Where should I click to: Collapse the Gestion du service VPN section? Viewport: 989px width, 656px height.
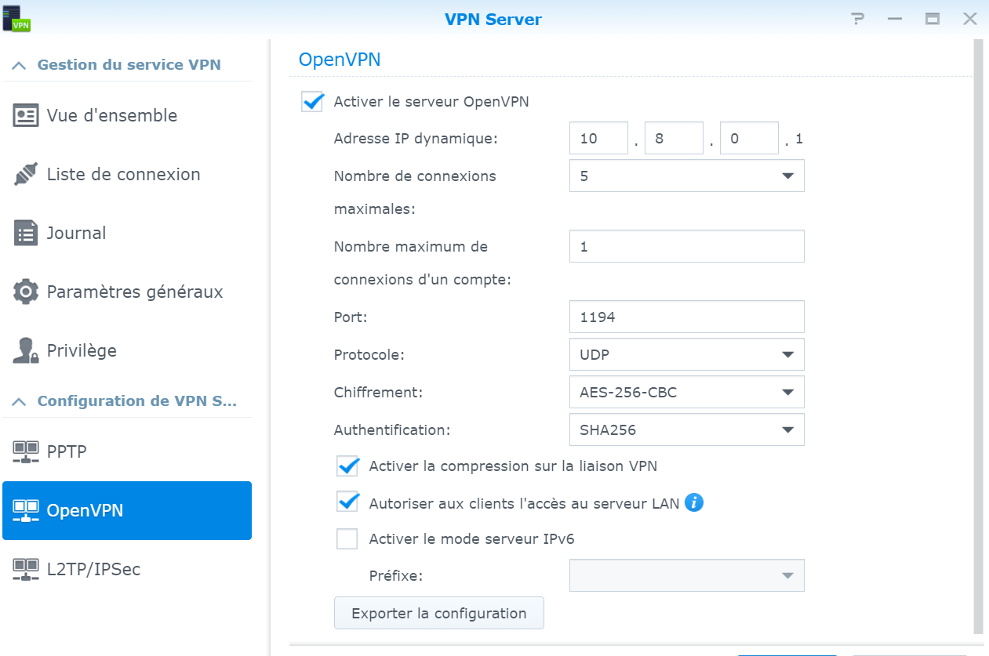[20, 65]
